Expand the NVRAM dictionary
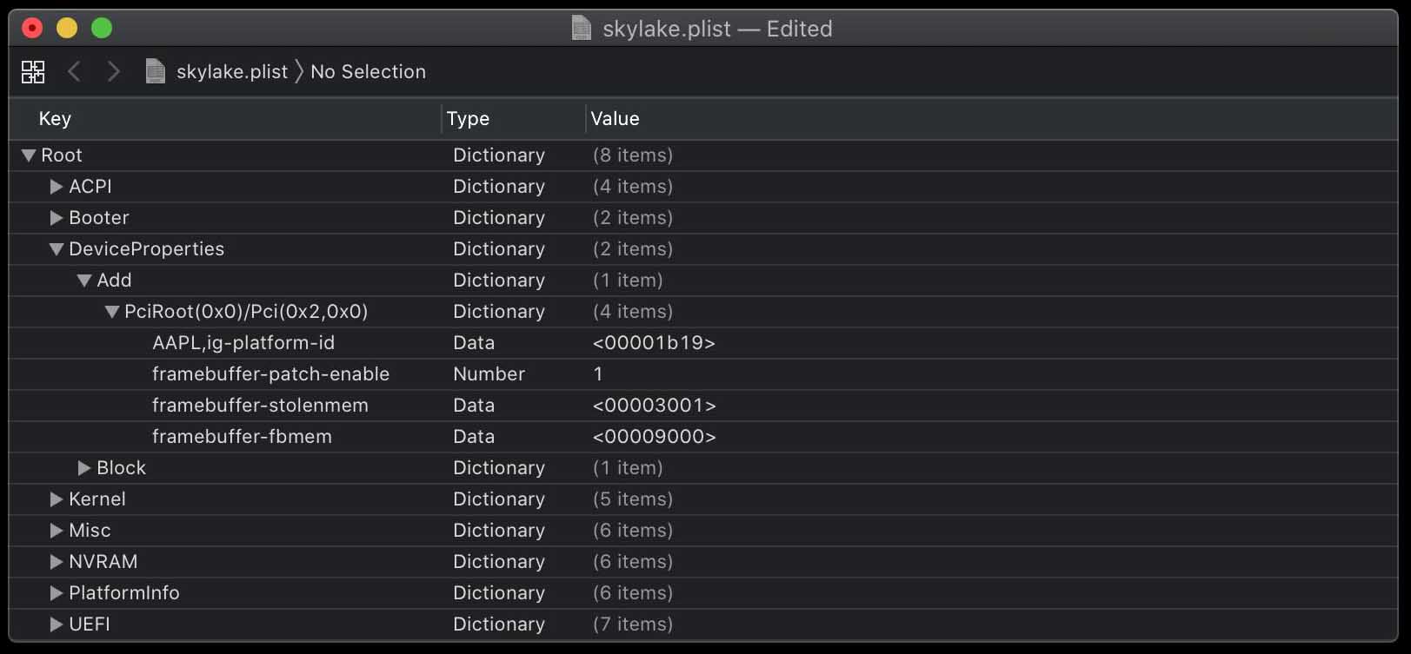The height and width of the screenshot is (654, 1411). click(57, 562)
